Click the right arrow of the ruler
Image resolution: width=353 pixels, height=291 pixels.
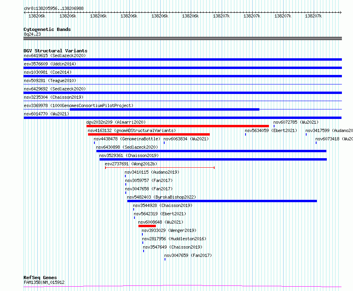pyautogui.click(x=340, y=13)
